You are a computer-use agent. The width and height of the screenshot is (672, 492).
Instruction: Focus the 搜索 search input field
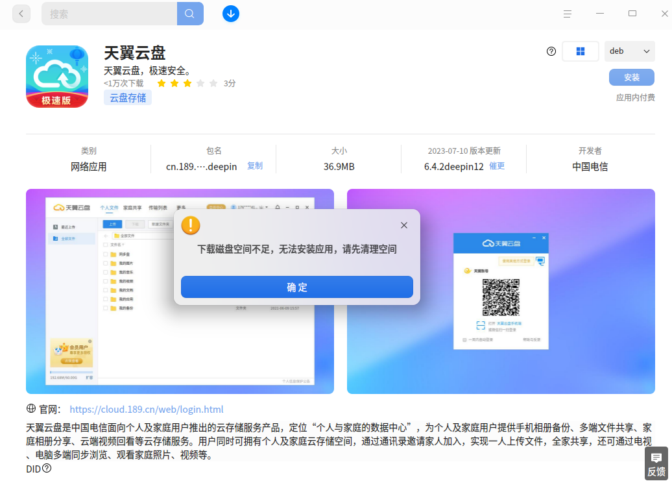click(109, 14)
